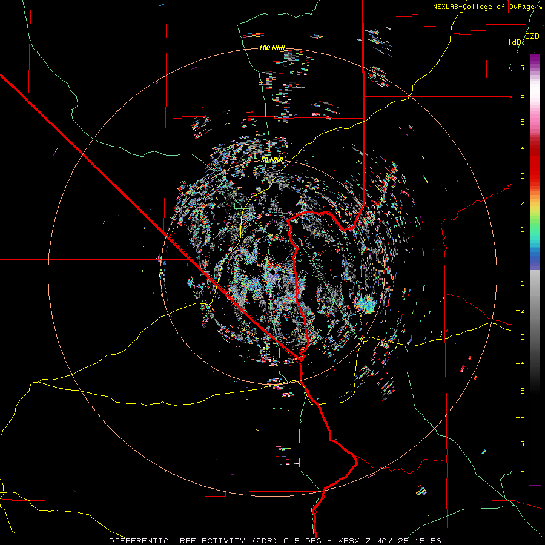Click the "DZD" legend heading
The width and height of the screenshot is (545, 545).
tap(532, 36)
